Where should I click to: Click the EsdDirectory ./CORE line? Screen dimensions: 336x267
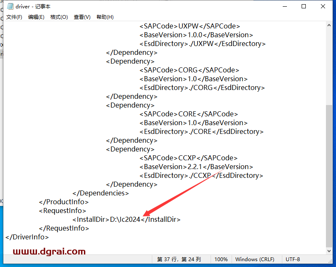[x=201, y=131]
